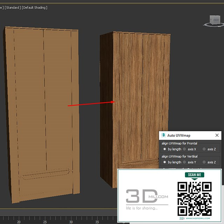Choose axis Y for Vertikal UVWmap
The image size is (224, 224).
184,162
